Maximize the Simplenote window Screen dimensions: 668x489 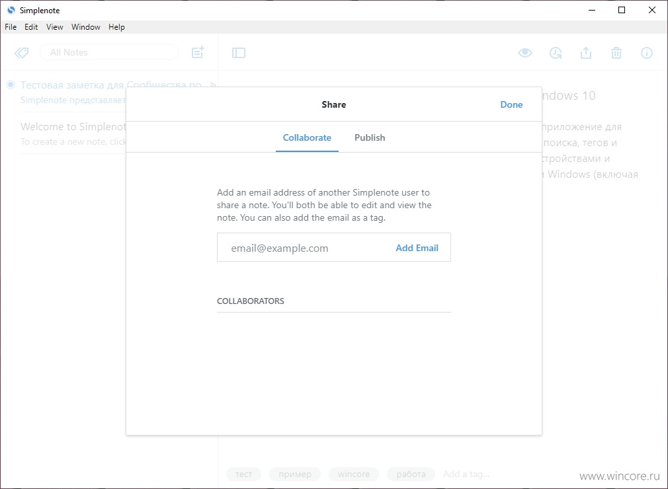622,10
